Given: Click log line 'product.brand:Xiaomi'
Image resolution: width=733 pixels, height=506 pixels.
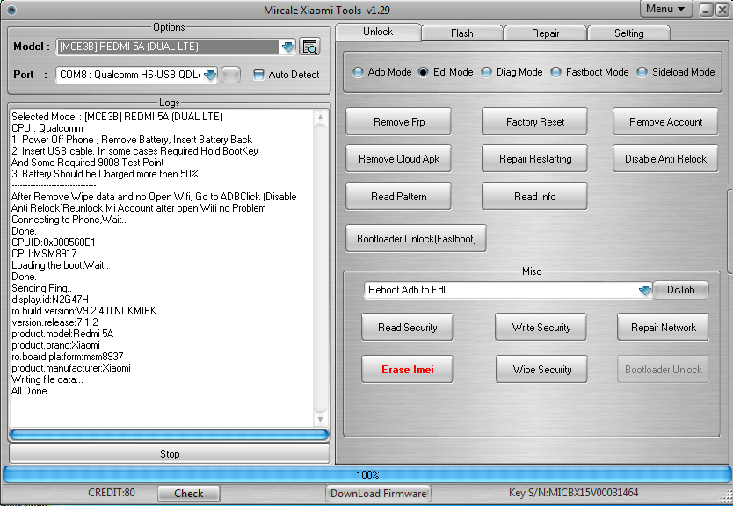Looking at the screenshot, I should (55, 345).
